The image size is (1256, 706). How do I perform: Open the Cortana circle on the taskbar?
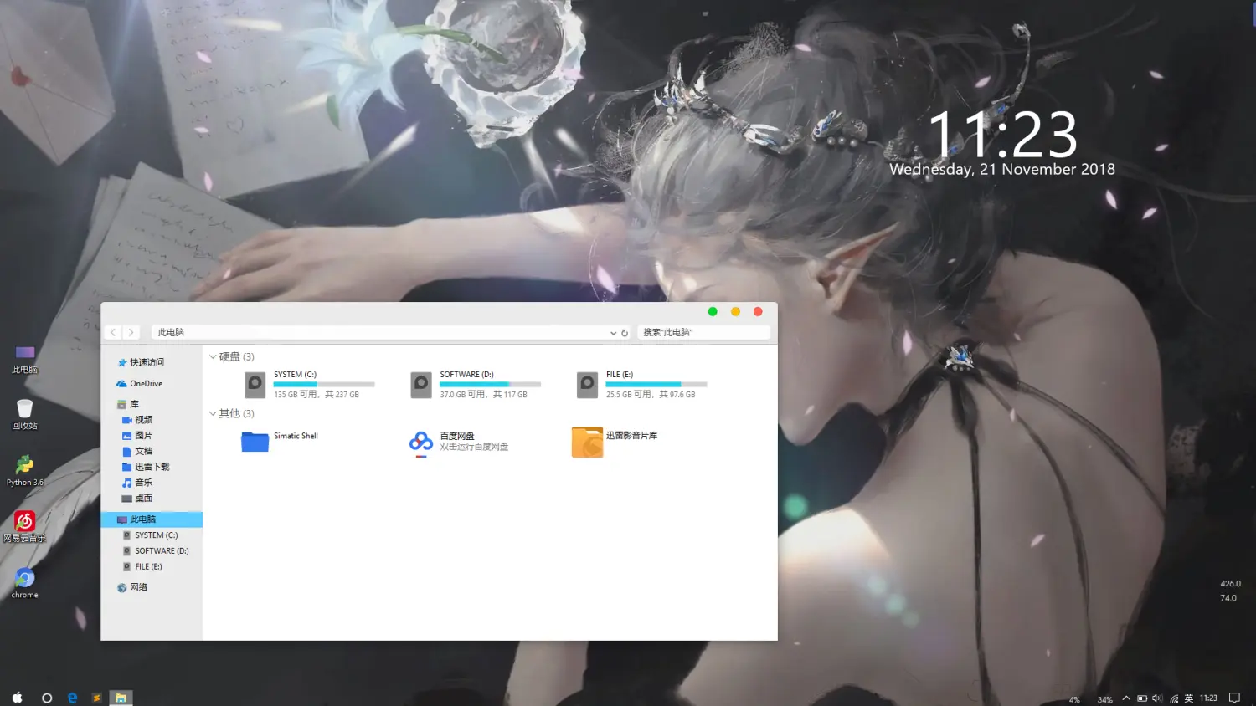47,698
